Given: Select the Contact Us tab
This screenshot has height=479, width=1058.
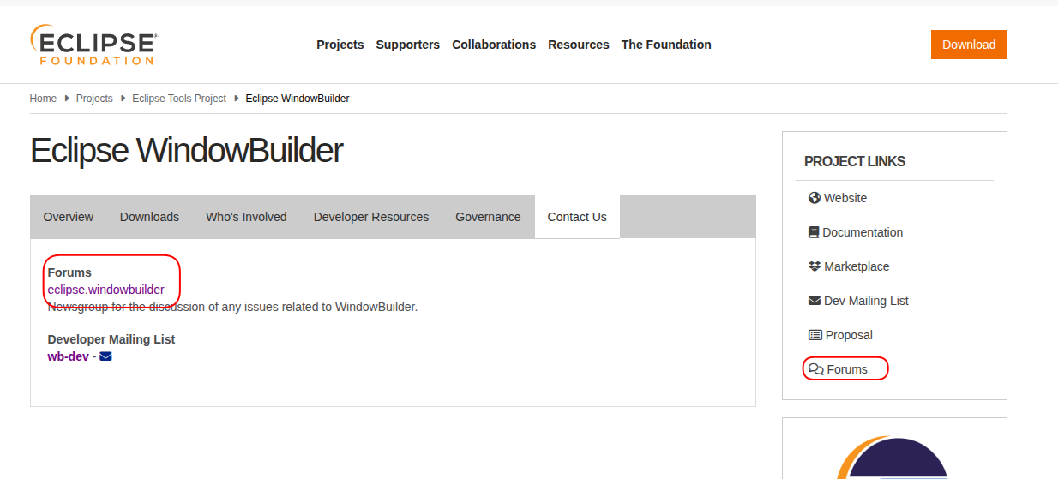Looking at the screenshot, I should 577,217.
